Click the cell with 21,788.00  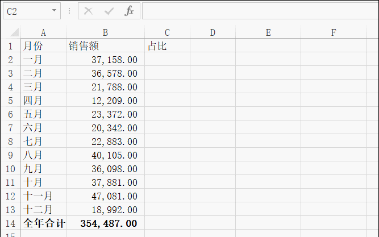coord(105,87)
